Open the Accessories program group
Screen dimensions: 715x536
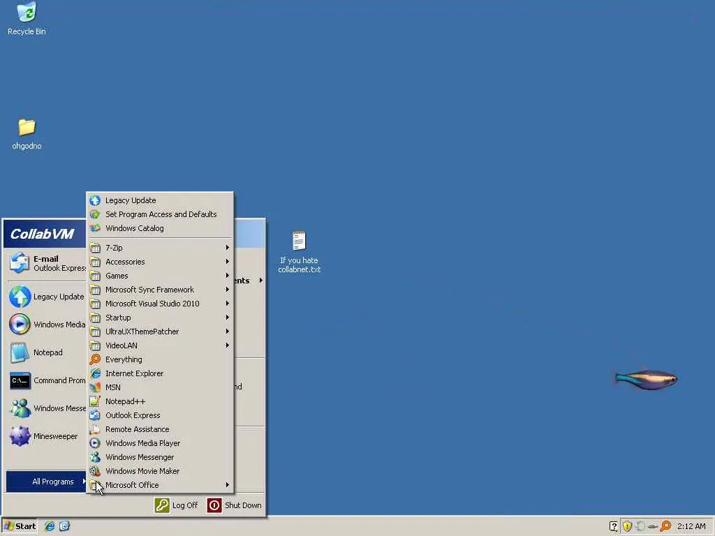click(160, 262)
